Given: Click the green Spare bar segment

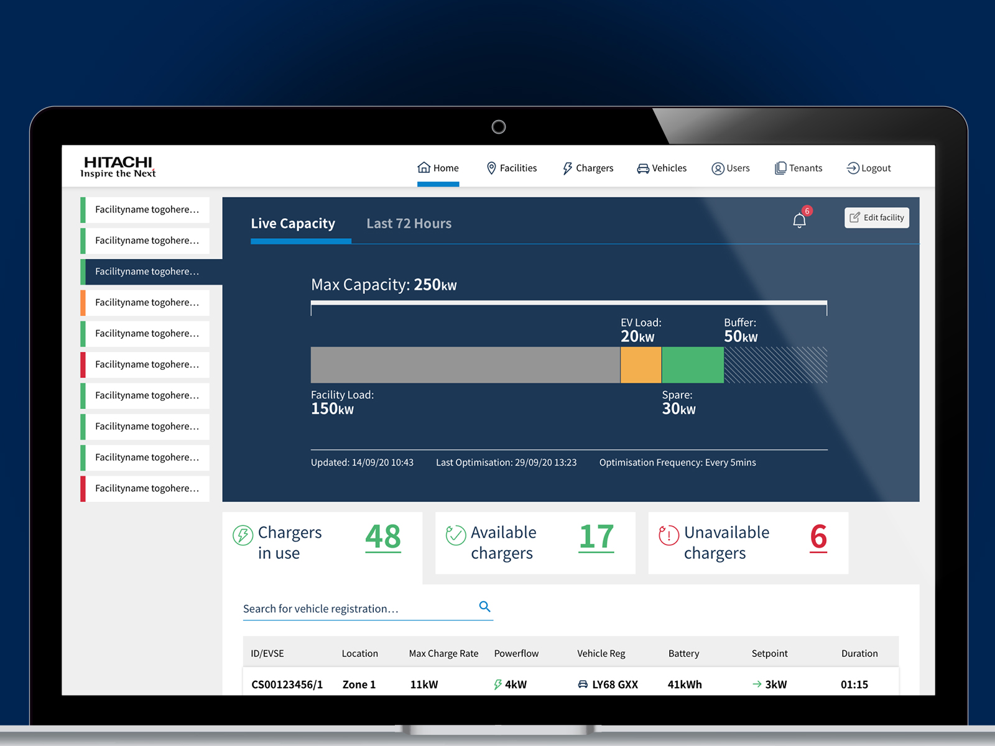Looking at the screenshot, I should click(693, 365).
